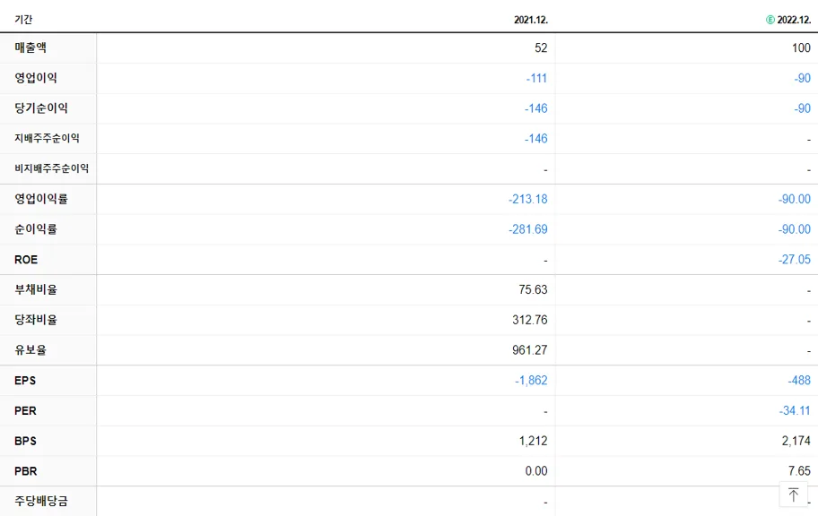Click the 지배주주순이익 value -146

click(x=536, y=139)
